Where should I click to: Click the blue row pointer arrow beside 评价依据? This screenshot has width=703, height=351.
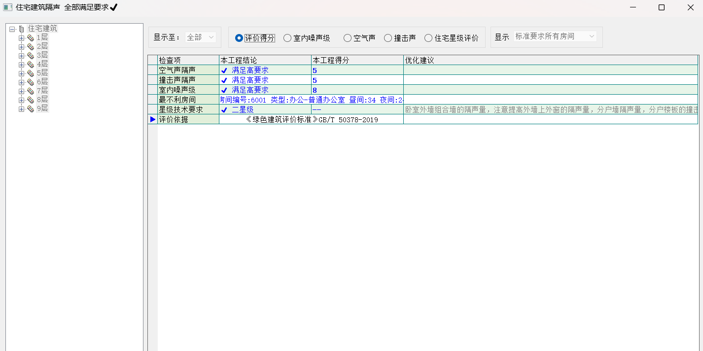pos(153,119)
